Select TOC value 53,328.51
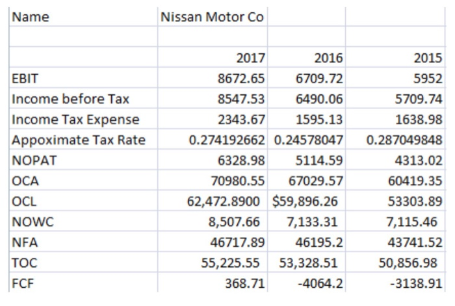 pyautogui.click(x=306, y=262)
